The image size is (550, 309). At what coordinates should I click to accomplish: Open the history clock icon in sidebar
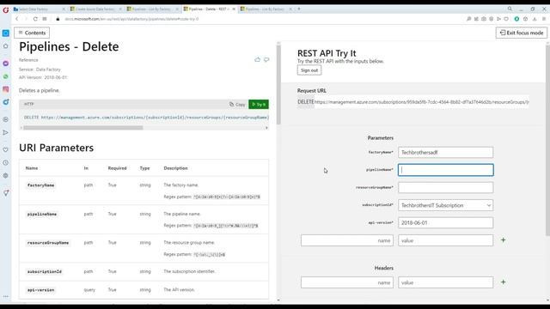pos(6,162)
